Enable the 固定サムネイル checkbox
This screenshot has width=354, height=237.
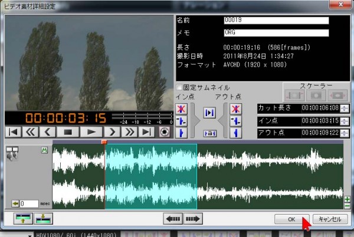(x=179, y=88)
